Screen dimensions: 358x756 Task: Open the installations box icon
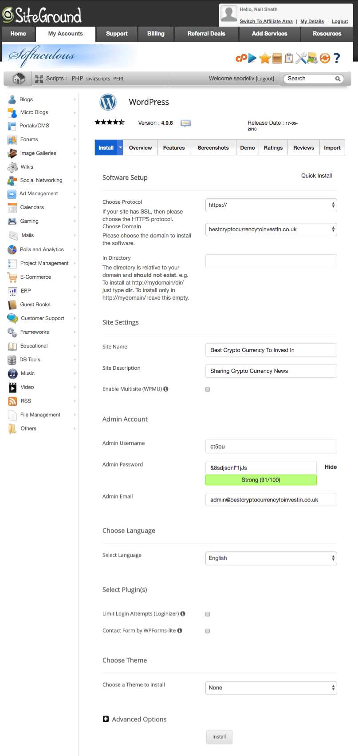point(277,58)
